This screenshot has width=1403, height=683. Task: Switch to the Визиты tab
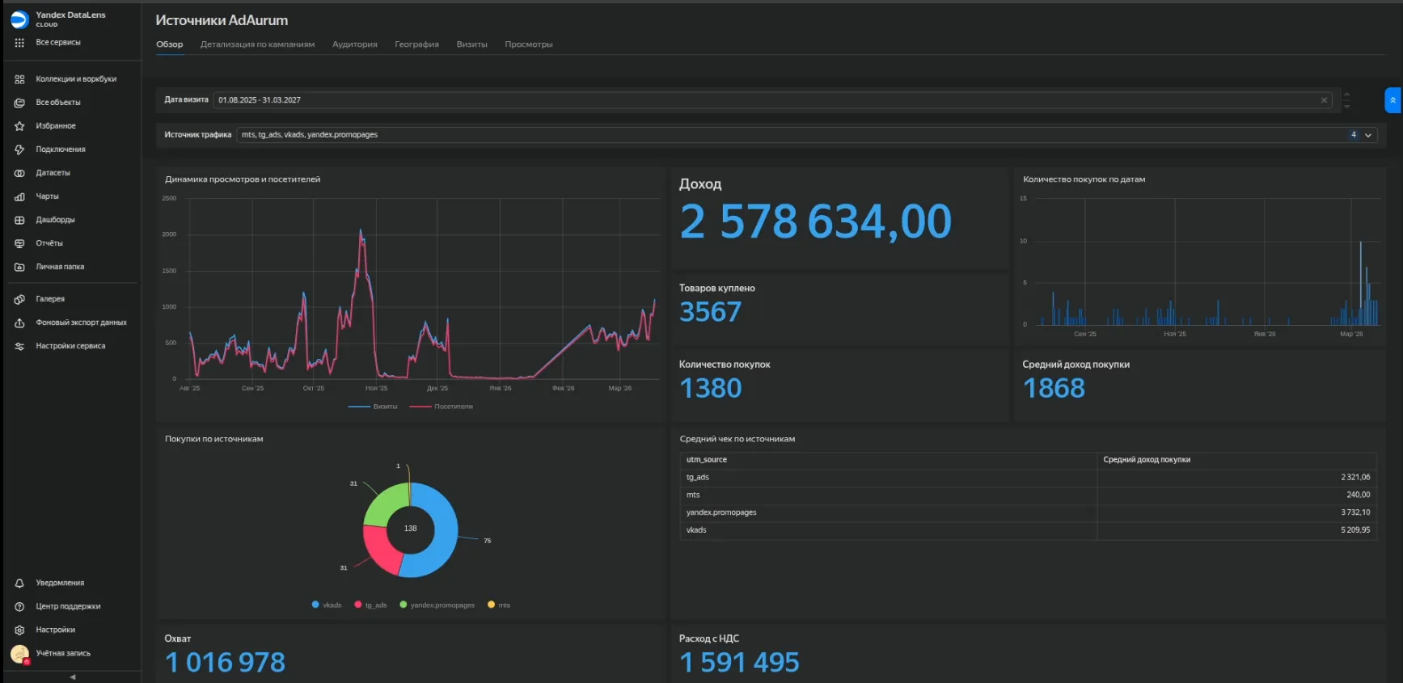click(x=471, y=44)
